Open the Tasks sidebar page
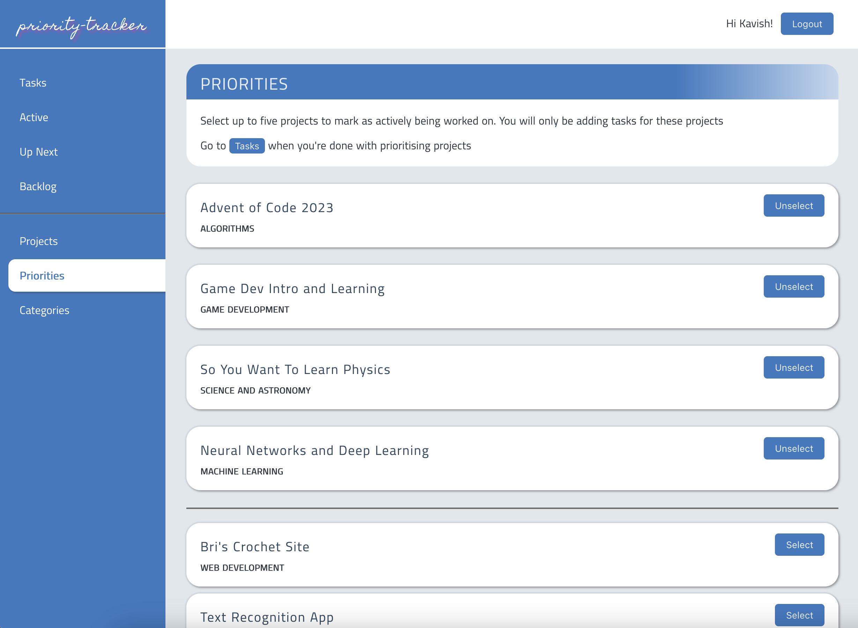The height and width of the screenshot is (628, 858). (x=33, y=83)
